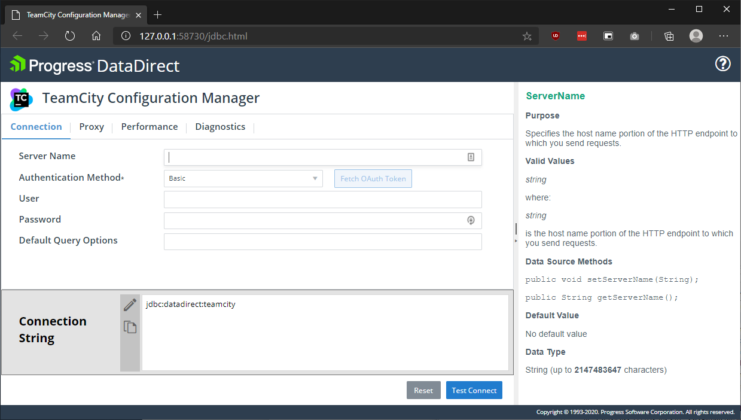Switch to the Proxy tab
This screenshot has width=741, height=420.
click(x=92, y=127)
